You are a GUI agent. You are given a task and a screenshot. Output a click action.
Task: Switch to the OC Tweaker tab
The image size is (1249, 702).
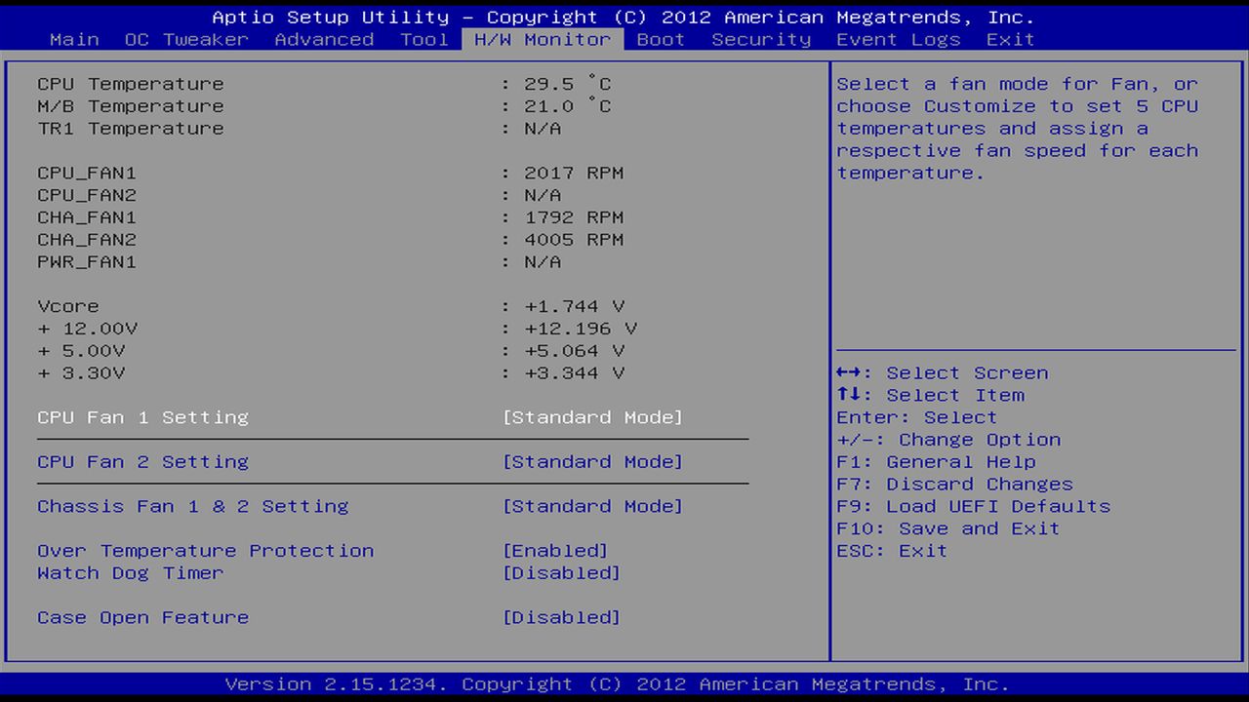[x=186, y=40]
